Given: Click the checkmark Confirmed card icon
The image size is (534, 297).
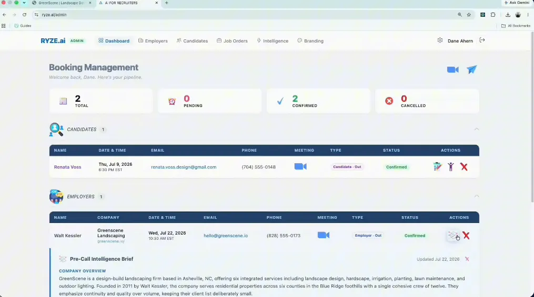Looking at the screenshot, I should coord(280,101).
